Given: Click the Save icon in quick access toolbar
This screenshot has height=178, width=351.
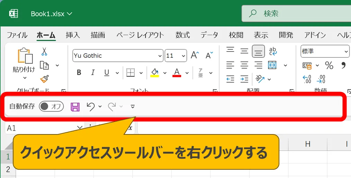Looking at the screenshot, I should coord(75,107).
